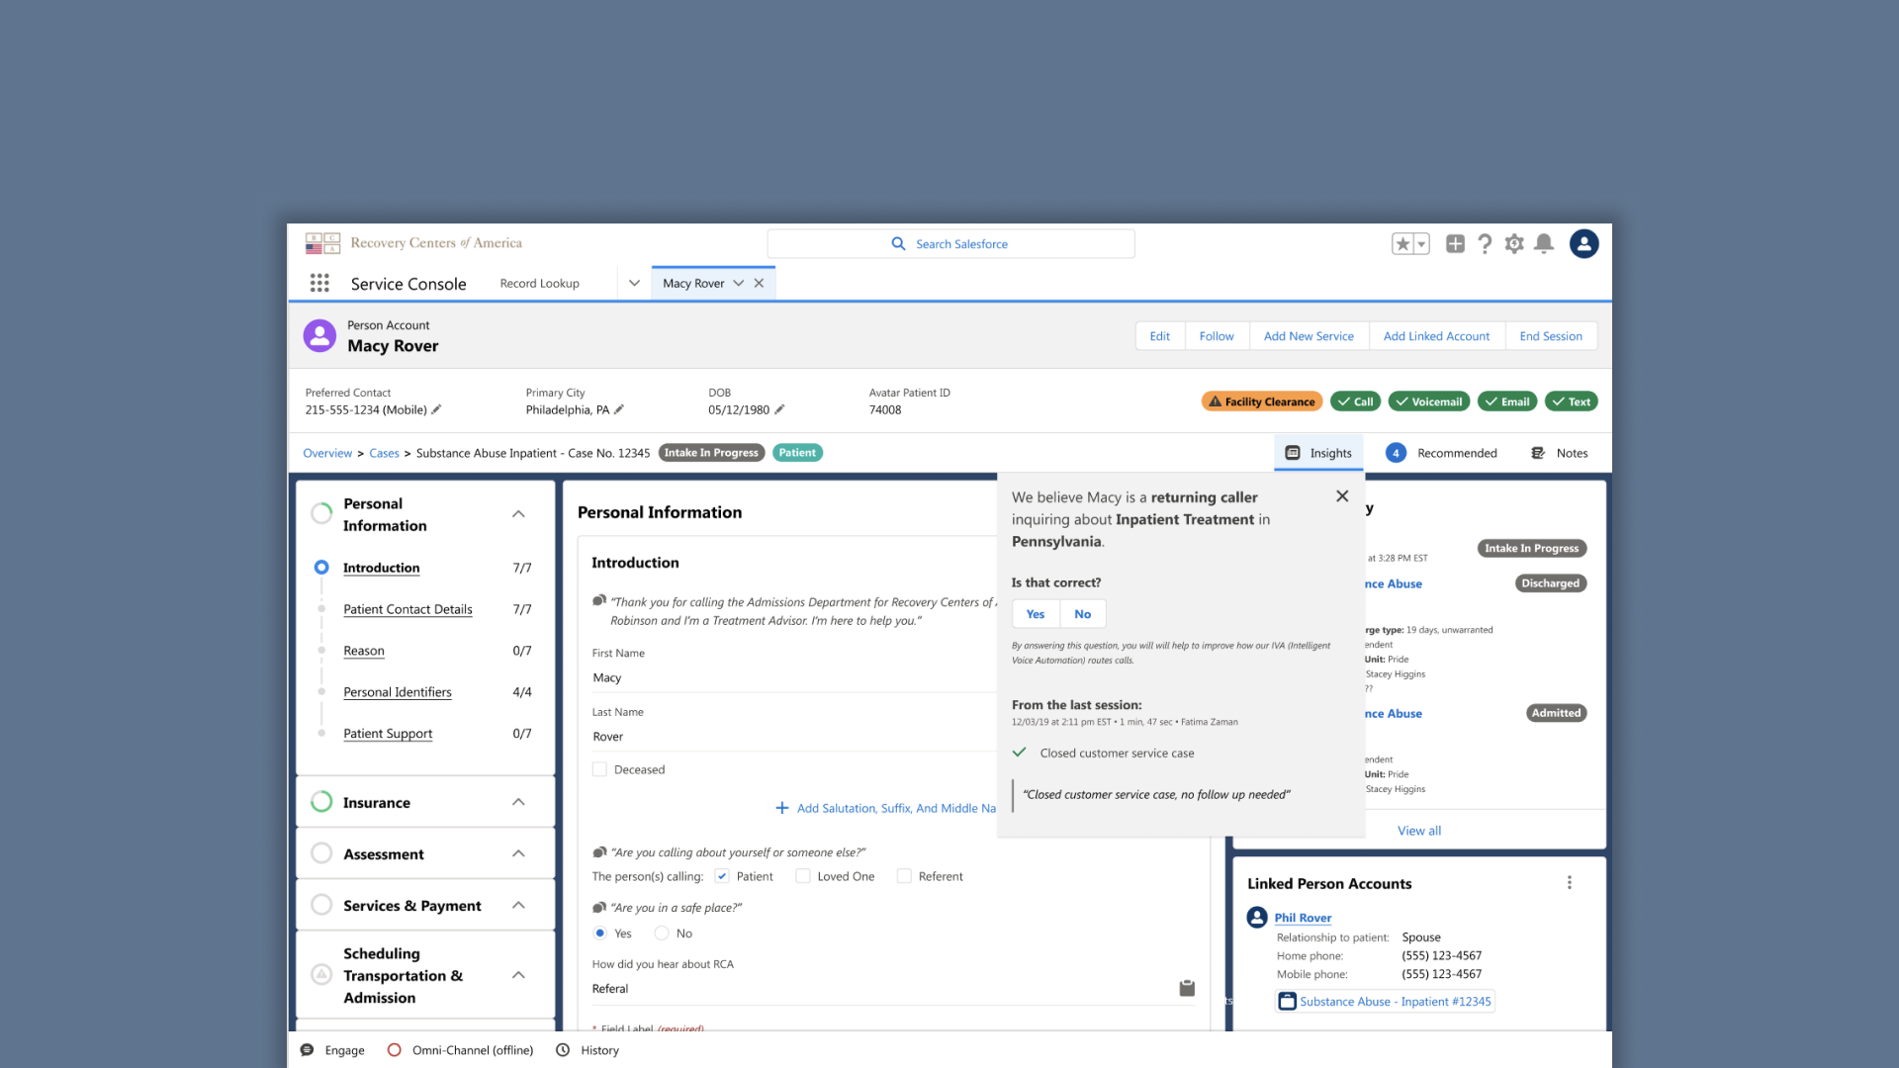Image resolution: width=1899 pixels, height=1068 pixels.
Task: Select the Introduction step
Action: point(381,568)
